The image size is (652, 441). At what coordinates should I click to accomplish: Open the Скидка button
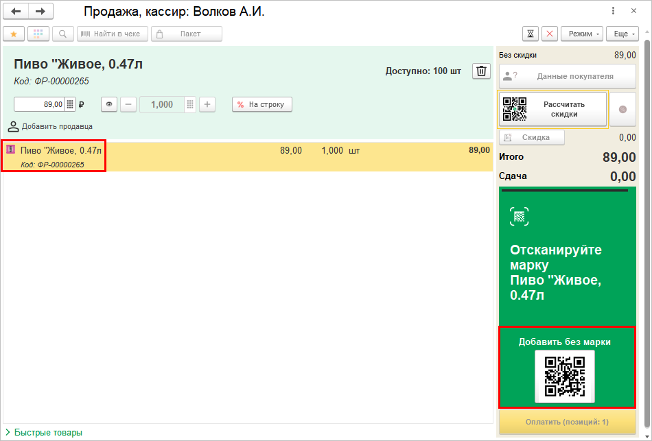point(532,137)
